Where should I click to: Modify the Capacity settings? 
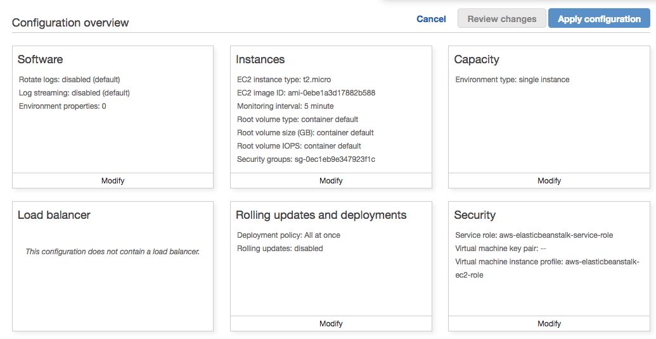[549, 181]
